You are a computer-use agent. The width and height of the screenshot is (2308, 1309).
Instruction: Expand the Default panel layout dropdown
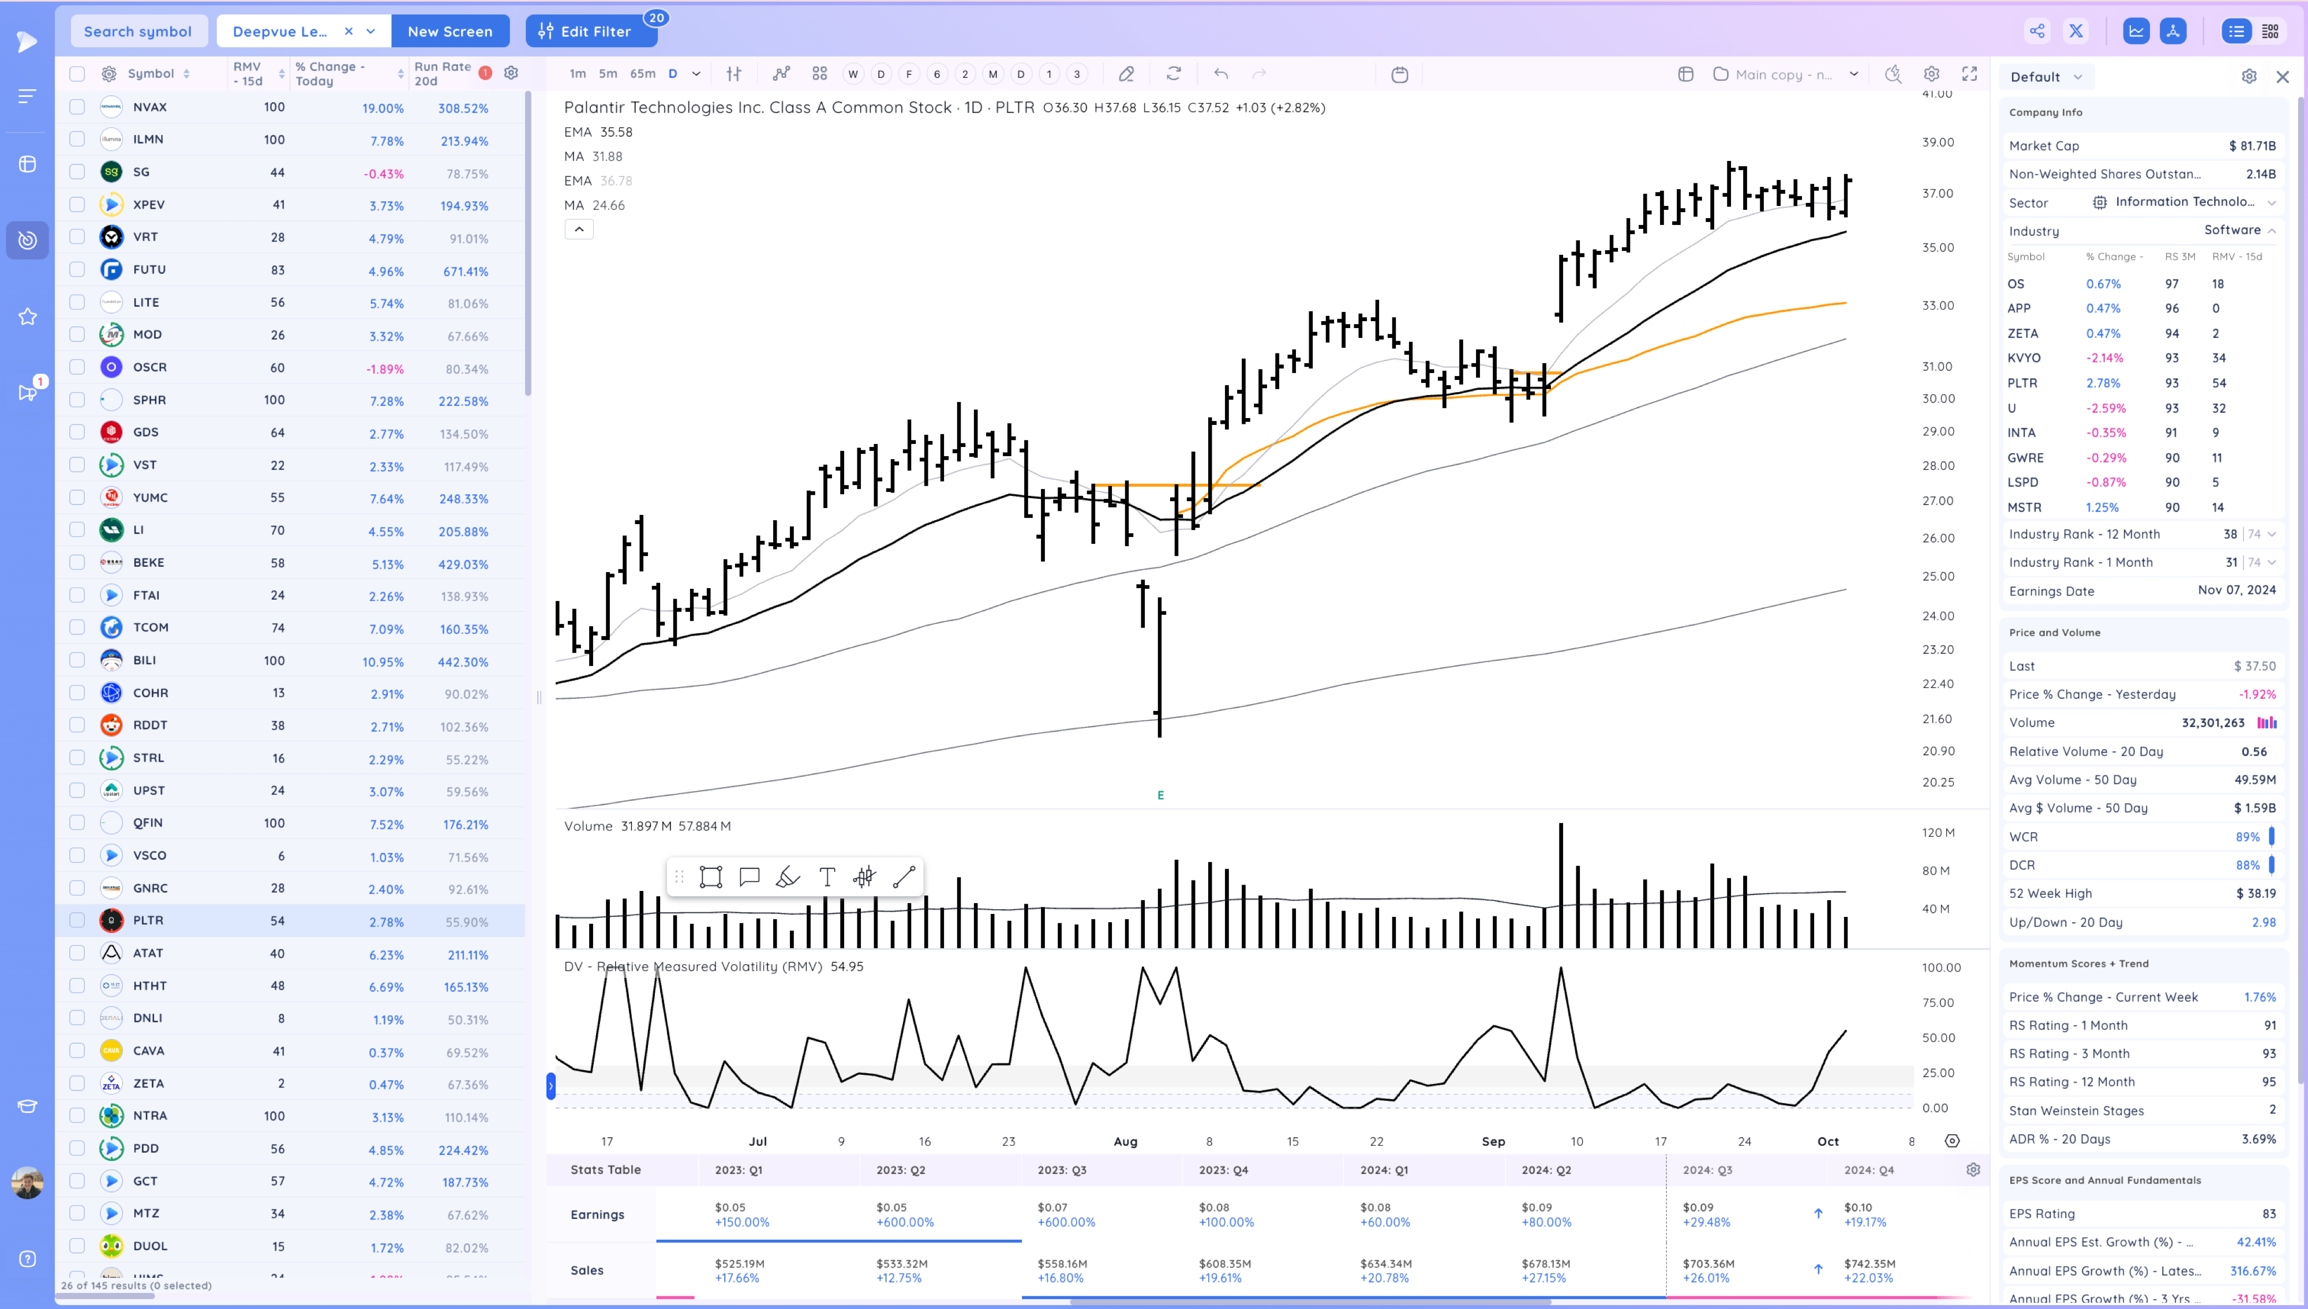coord(2077,77)
